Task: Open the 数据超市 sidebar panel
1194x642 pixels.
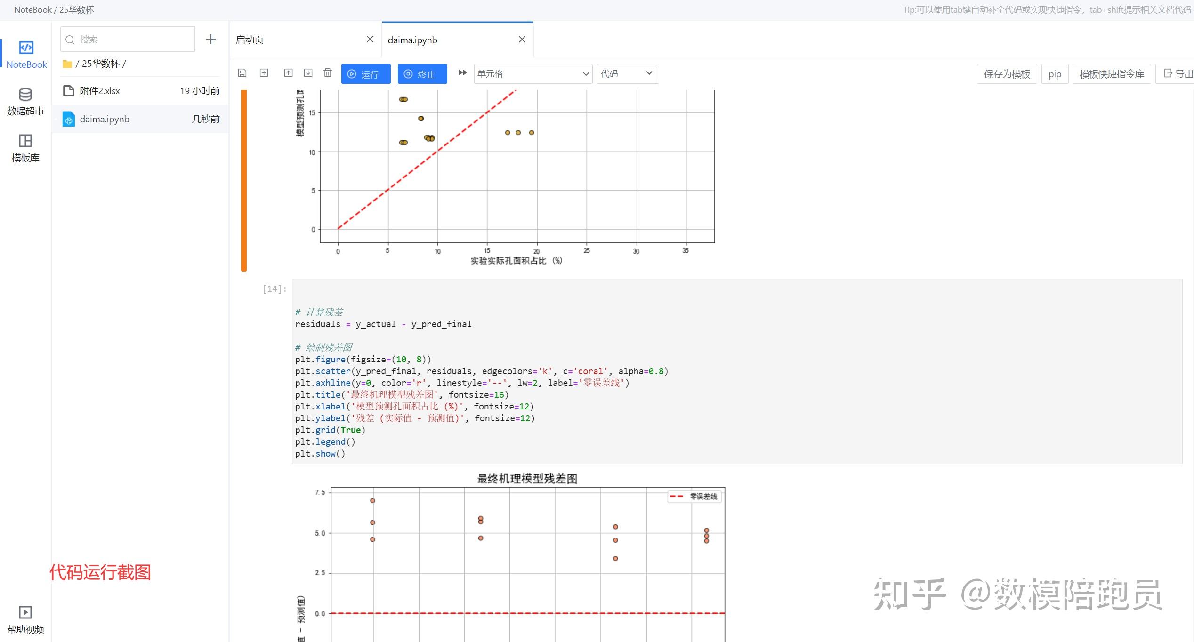Action: [x=25, y=101]
